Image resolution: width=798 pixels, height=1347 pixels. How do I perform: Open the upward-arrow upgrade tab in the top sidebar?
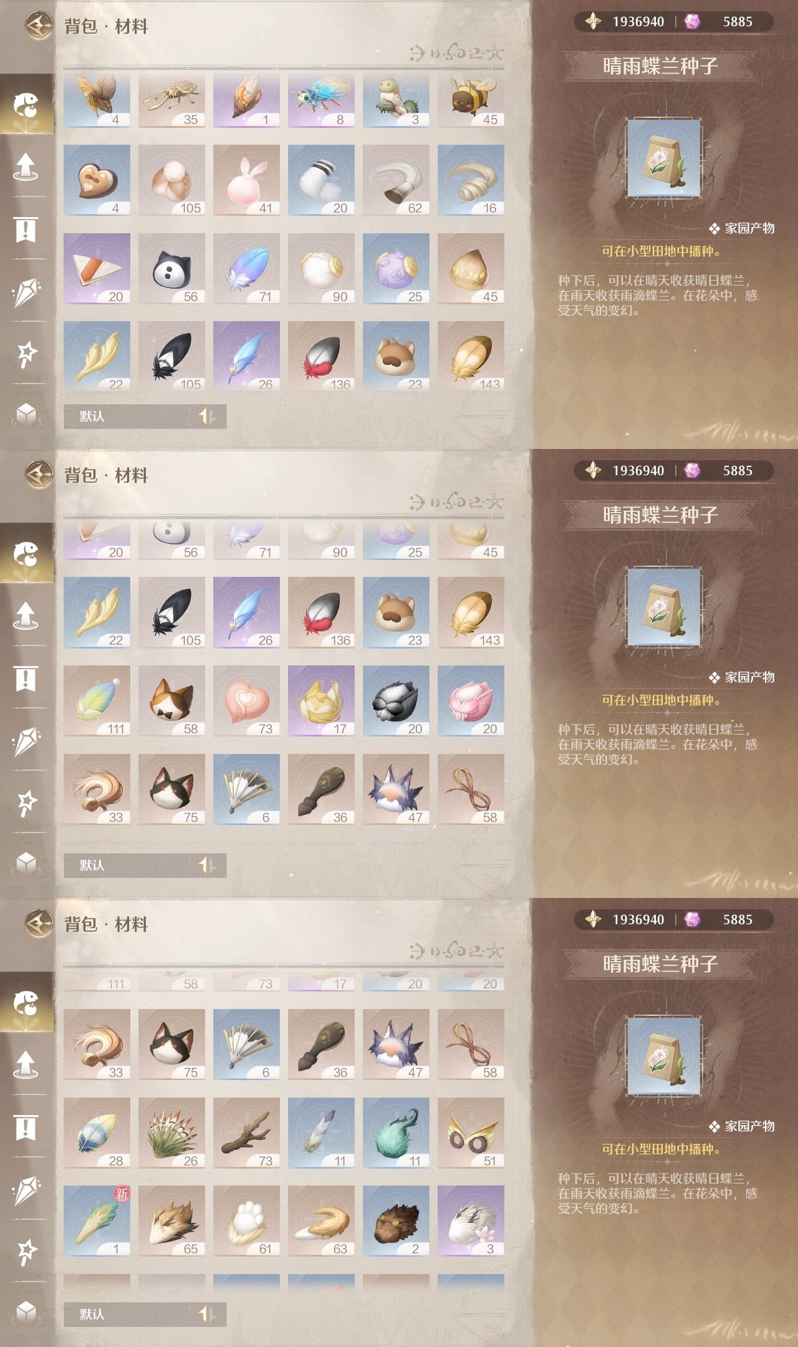[26, 167]
